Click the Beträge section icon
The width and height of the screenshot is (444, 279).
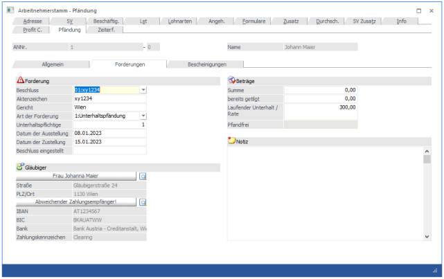[x=232, y=81]
